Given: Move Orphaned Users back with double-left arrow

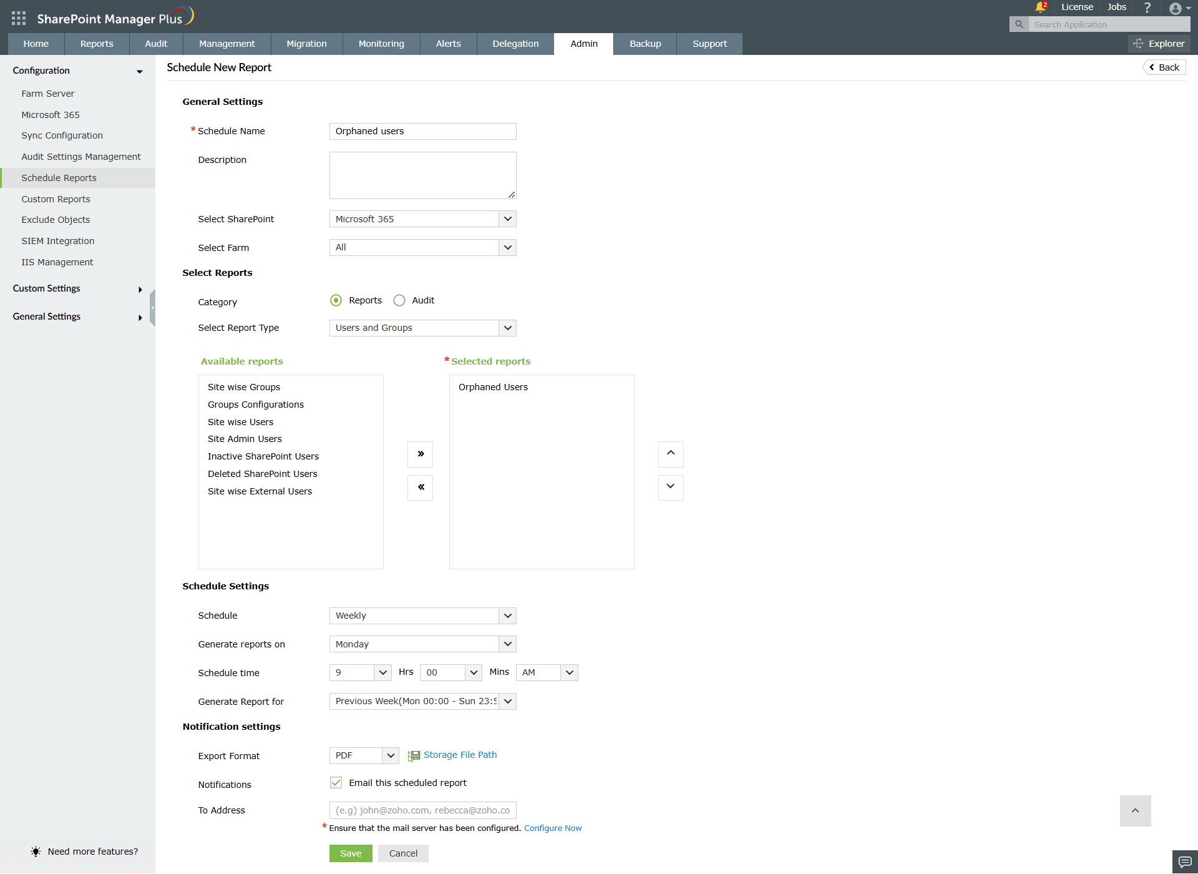Looking at the screenshot, I should point(420,488).
